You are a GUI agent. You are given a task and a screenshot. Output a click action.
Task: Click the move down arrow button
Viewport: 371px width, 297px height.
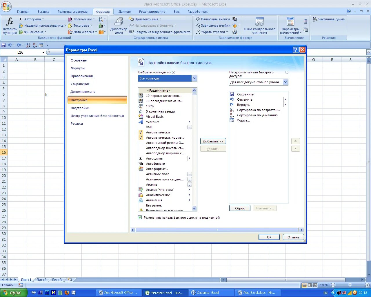295,148
